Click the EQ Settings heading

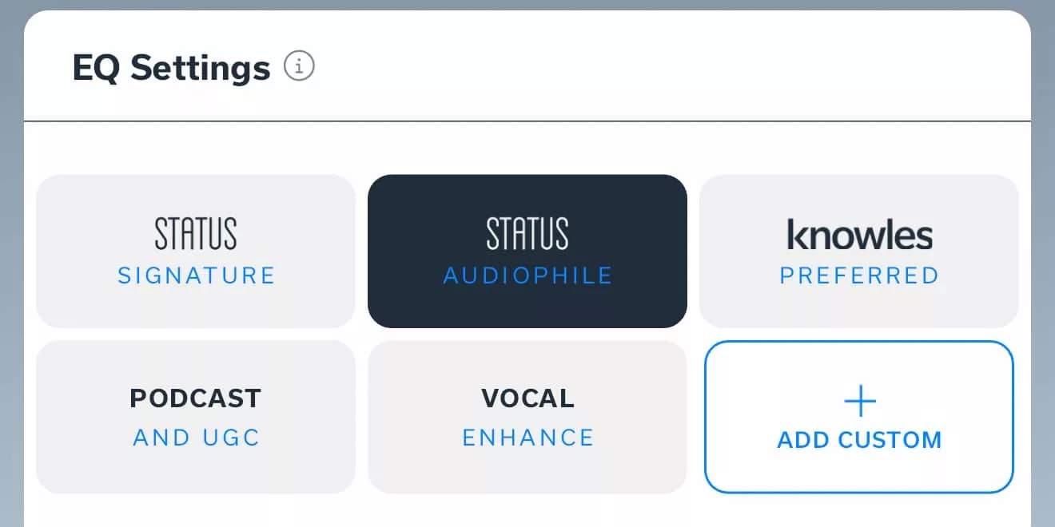pos(171,68)
